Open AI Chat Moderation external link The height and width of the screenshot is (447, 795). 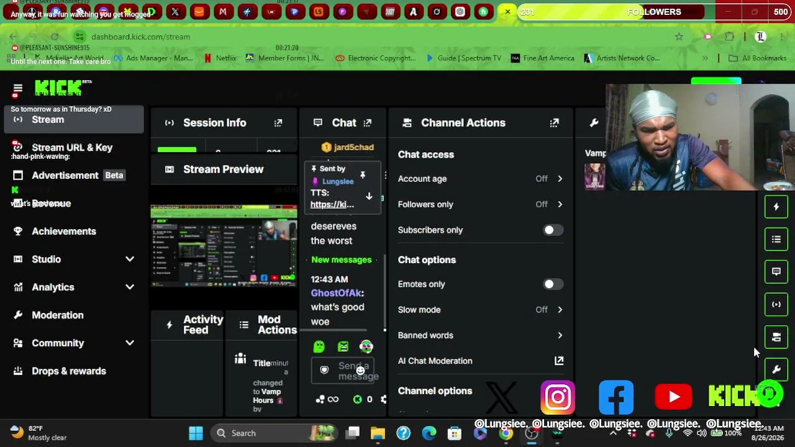coord(559,361)
